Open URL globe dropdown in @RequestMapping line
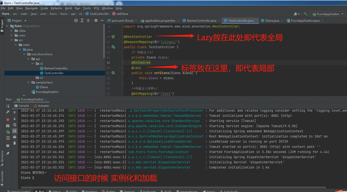 pos(157,42)
